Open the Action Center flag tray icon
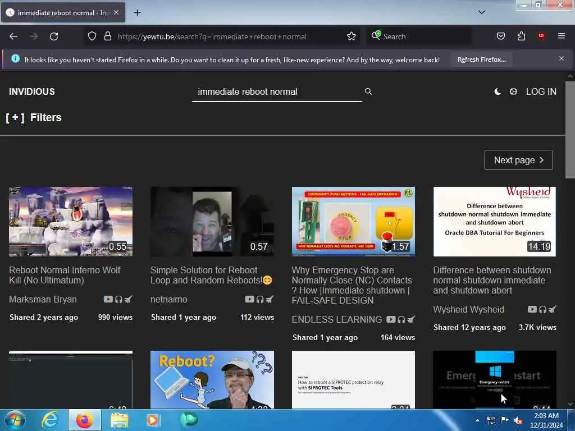This screenshot has height=431, width=575. point(504,420)
